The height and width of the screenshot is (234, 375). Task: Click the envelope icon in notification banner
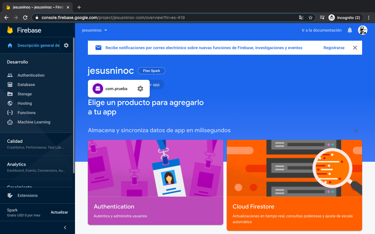coord(98,48)
